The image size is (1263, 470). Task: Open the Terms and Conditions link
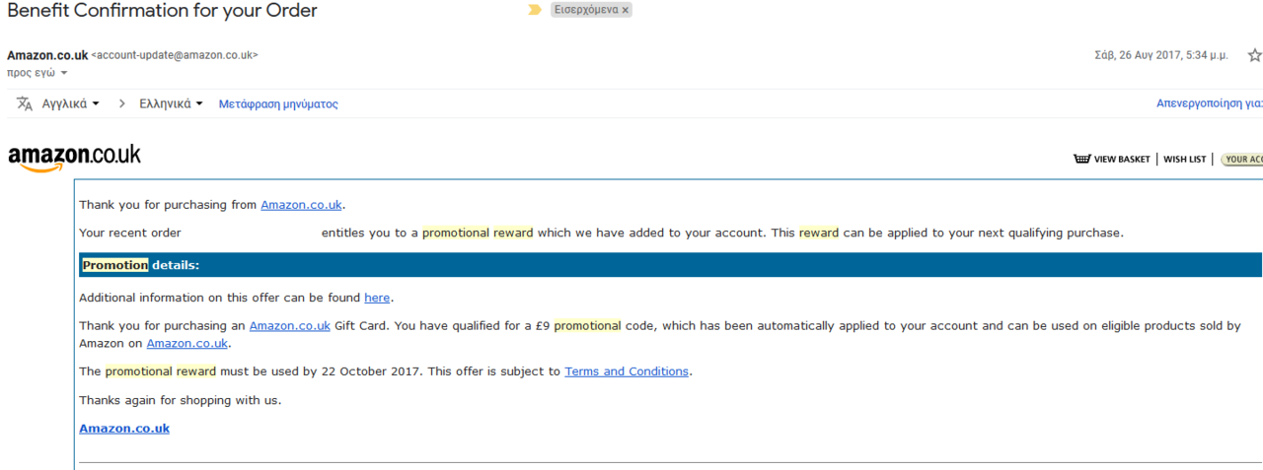(627, 371)
